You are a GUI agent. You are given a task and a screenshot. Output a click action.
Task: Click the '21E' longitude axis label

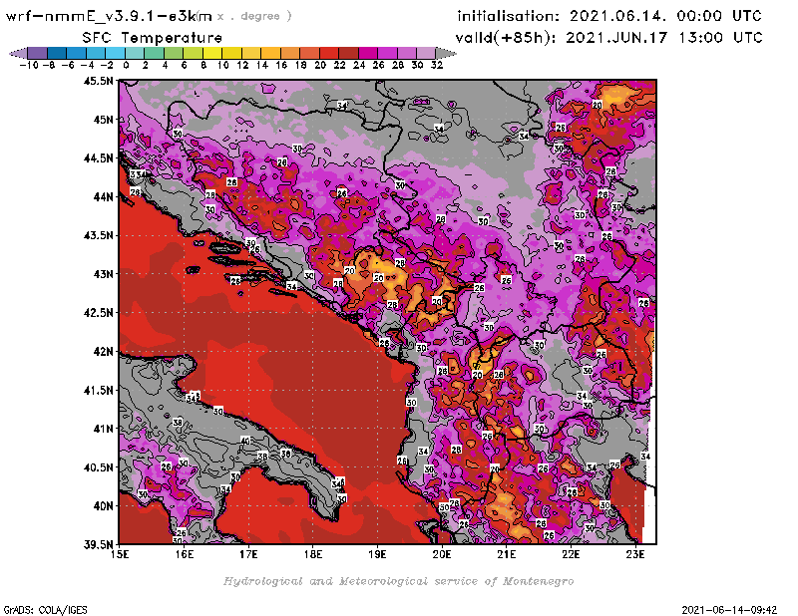[x=507, y=554]
